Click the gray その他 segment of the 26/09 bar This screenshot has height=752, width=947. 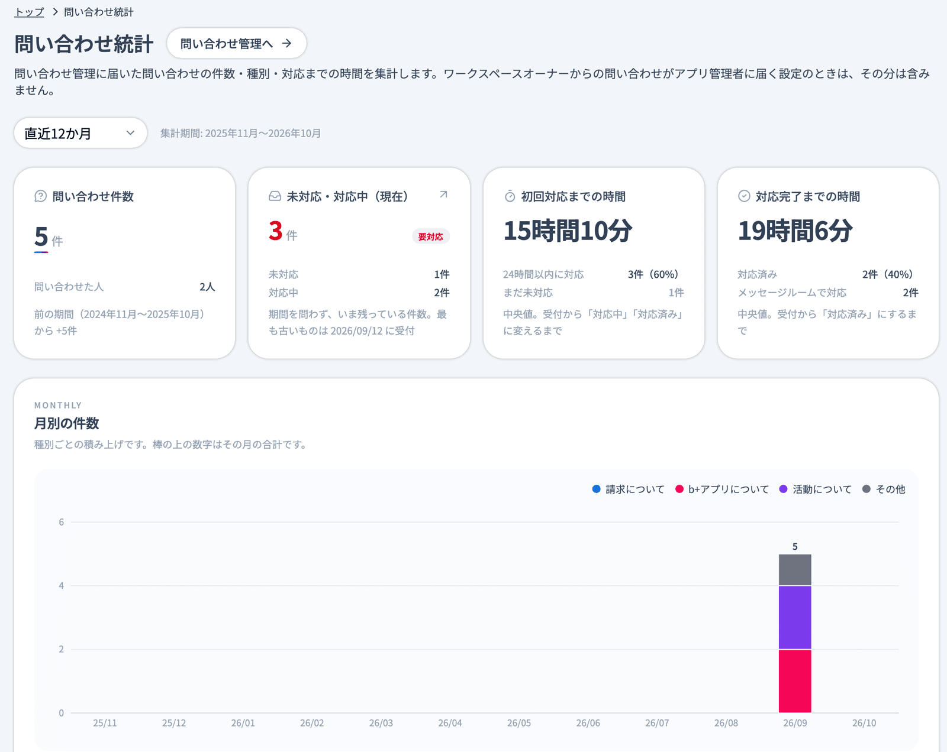tap(795, 570)
